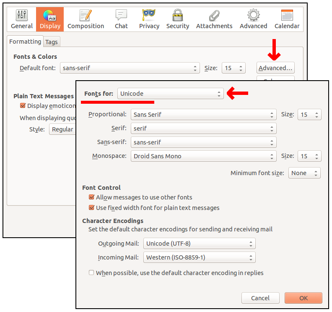Viewport: 332px width, 312px height.
Task: Open the Calendar preferences pane
Action: click(287, 19)
